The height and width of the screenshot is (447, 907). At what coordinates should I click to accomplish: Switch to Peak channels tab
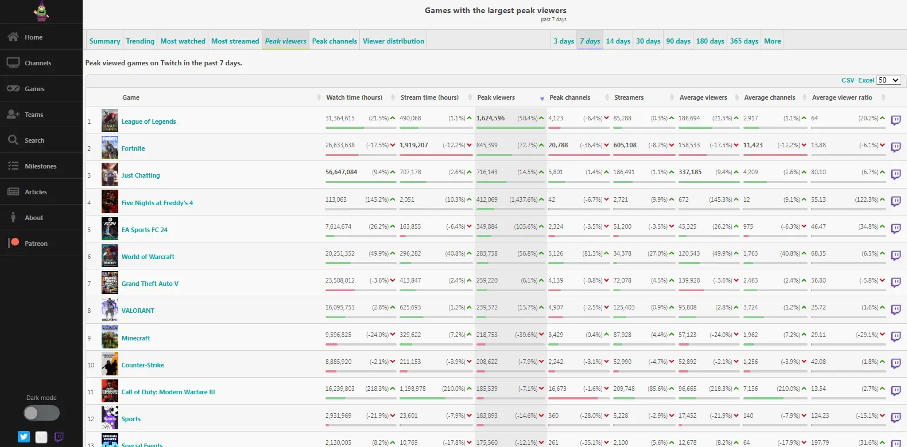pyautogui.click(x=334, y=41)
